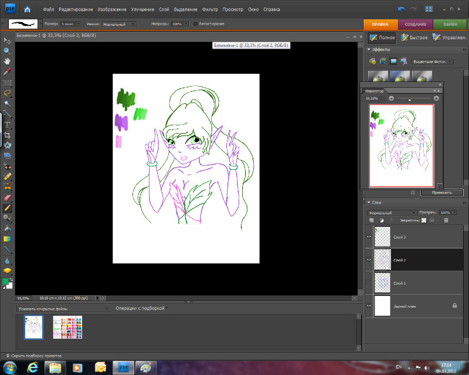
Task: Choose the Crop tool
Action: (x=8, y=135)
